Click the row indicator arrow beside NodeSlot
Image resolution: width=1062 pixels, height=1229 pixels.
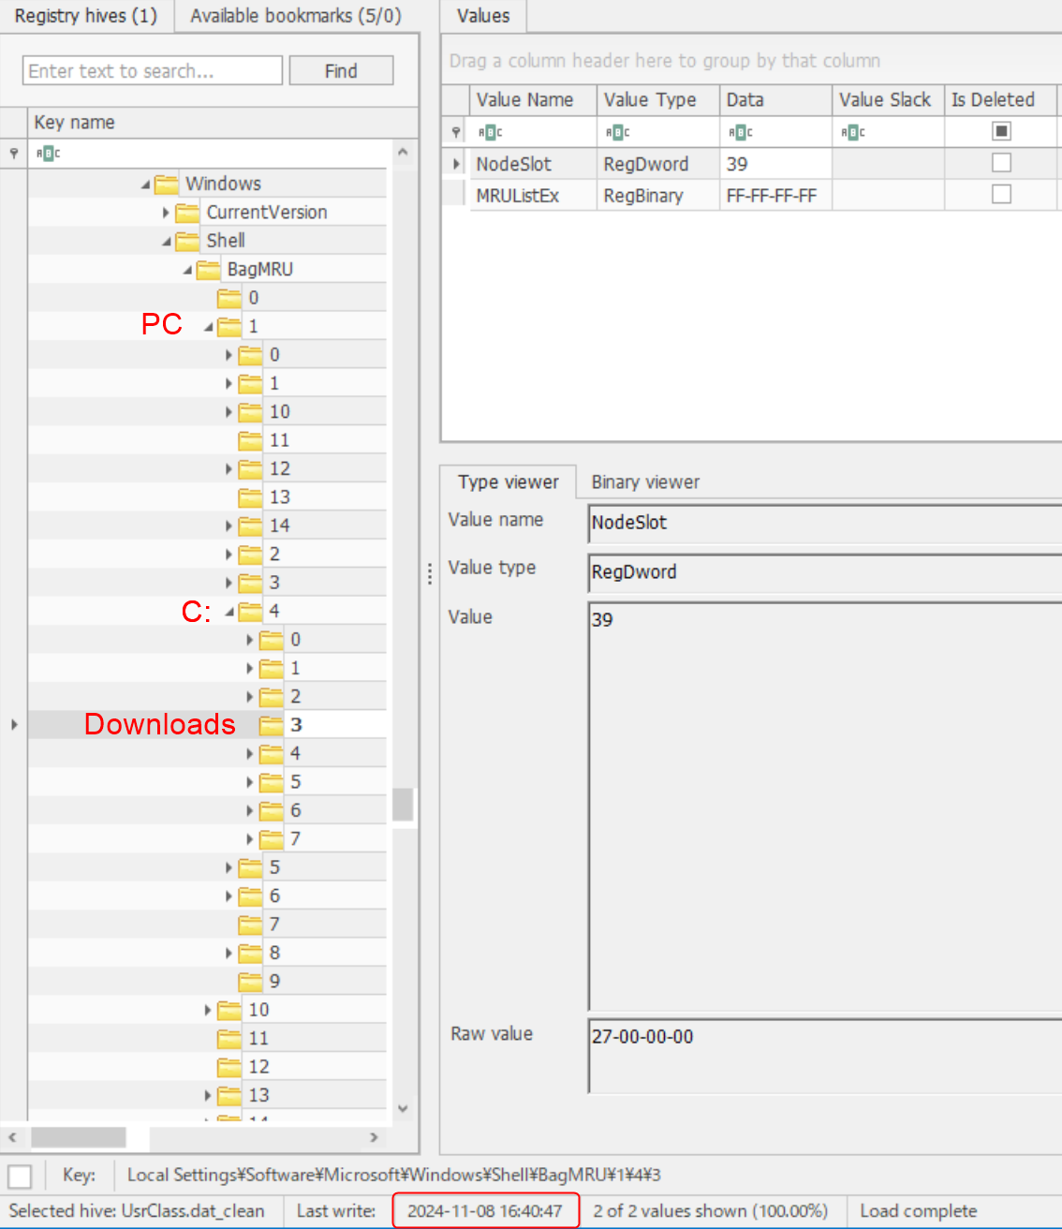click(456, 164)
